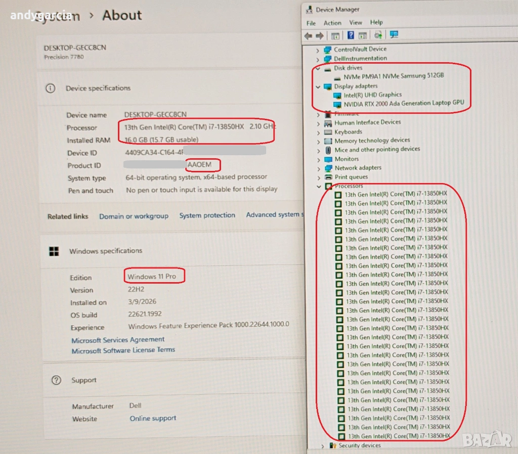The image size is (518, 454).
Task: Click the Scan for hardware changes monitor icon
Action: point(394,35)
